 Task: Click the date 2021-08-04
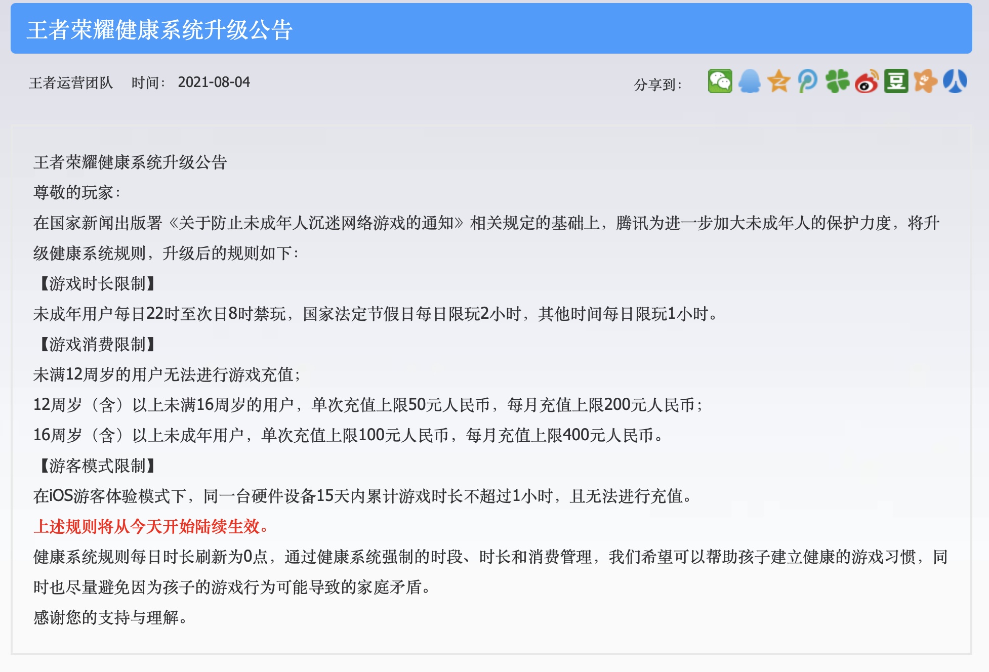pos(214,82)
